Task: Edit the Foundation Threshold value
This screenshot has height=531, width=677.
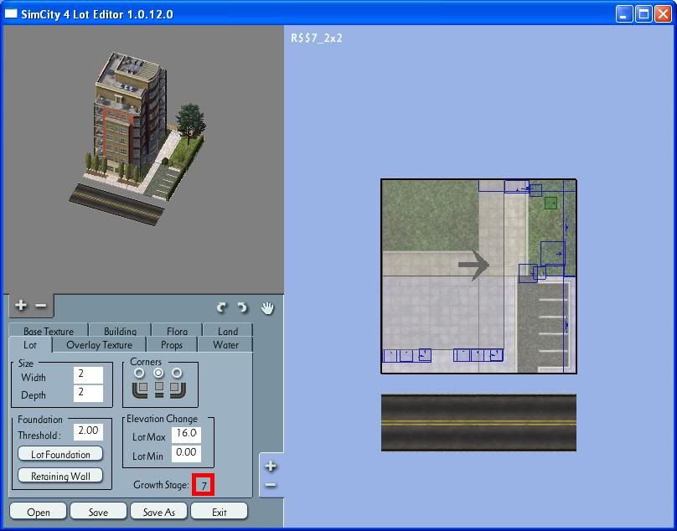Action: pyautogui.click(x=88, y=431)
